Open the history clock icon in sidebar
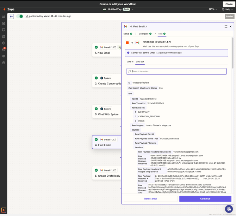236x216 pixels. (4, 43)
